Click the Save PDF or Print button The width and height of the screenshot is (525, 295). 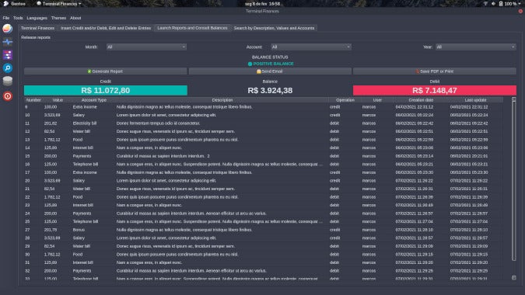(x=435, y=71)
